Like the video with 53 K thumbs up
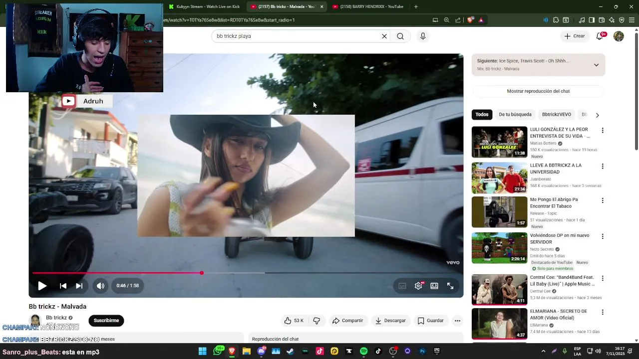Image resolution: width=639 pixels, height=359 pixels. 294,321
